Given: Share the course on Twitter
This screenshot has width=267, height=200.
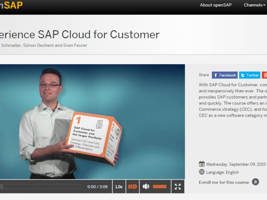Looking at the screenshot, I should [x=250, y=75].
